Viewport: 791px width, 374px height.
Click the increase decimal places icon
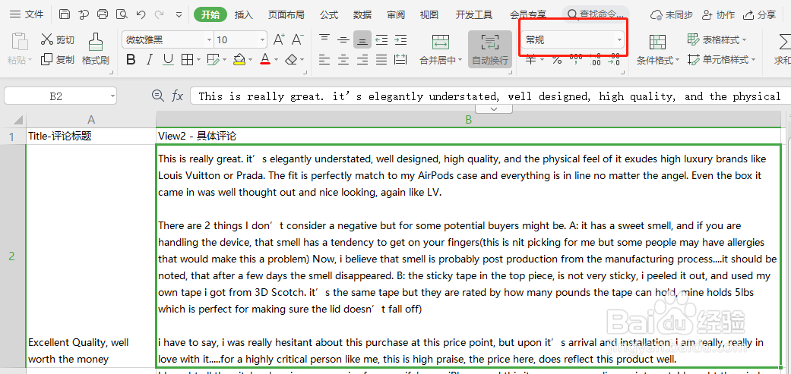coord(595,60)
